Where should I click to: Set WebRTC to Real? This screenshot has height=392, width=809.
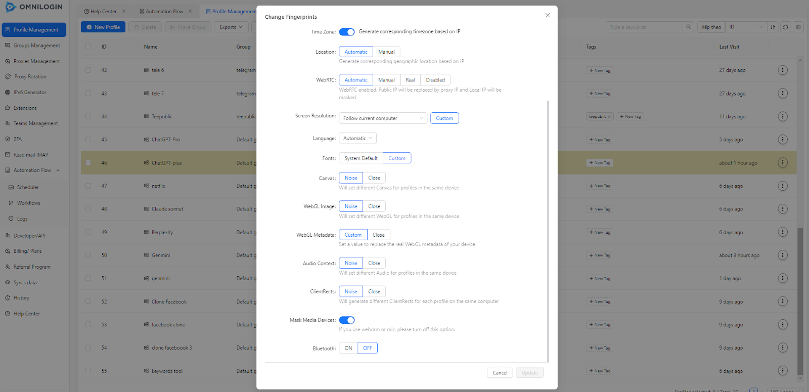[410, 80]
